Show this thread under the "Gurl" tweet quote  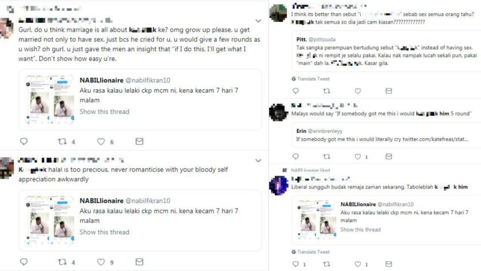pos(104,112)
